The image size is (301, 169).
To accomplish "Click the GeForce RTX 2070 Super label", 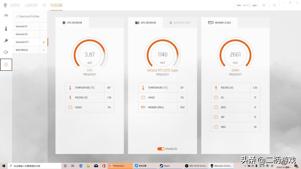I will point(162,70).
